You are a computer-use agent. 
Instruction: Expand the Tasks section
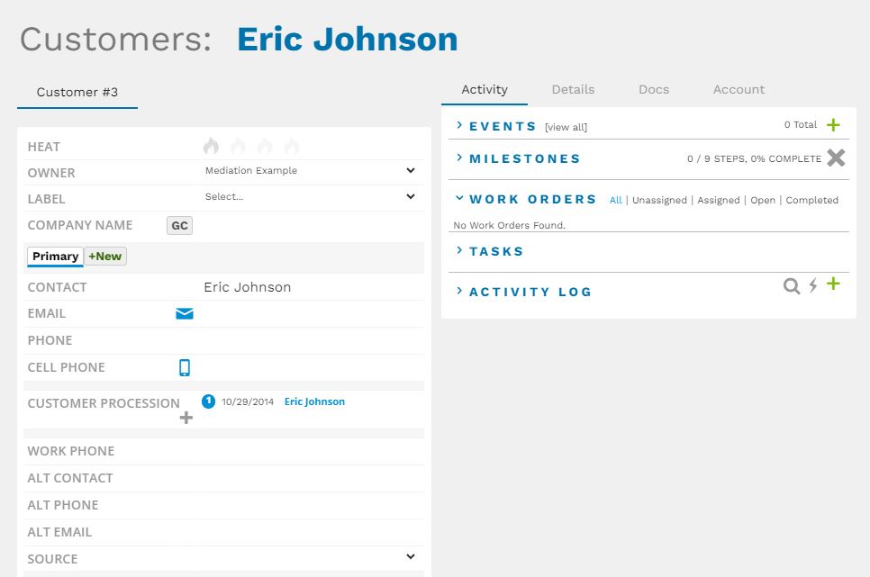click(496, 251)
